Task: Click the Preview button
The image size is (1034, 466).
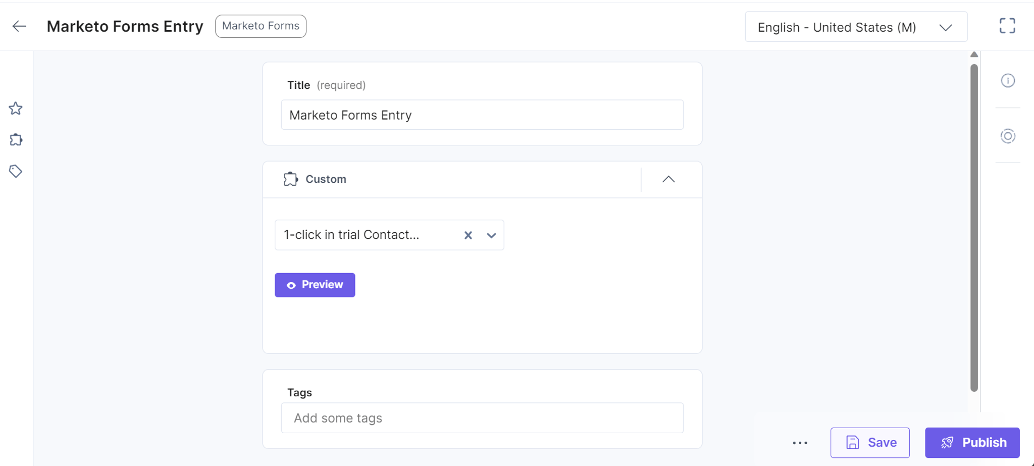Action: pyautogui.click(x=315, y=285)
